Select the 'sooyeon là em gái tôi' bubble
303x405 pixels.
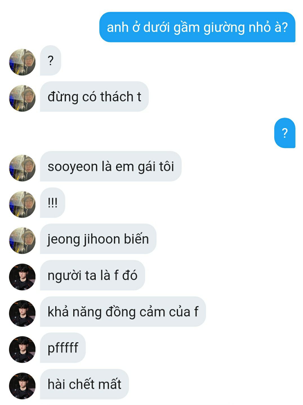[111, 166]
